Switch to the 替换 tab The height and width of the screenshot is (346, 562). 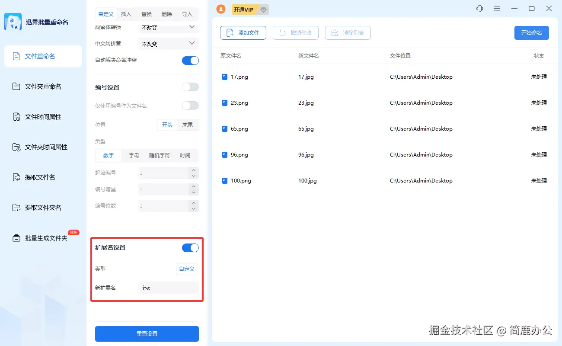click(x=147, y=14)
